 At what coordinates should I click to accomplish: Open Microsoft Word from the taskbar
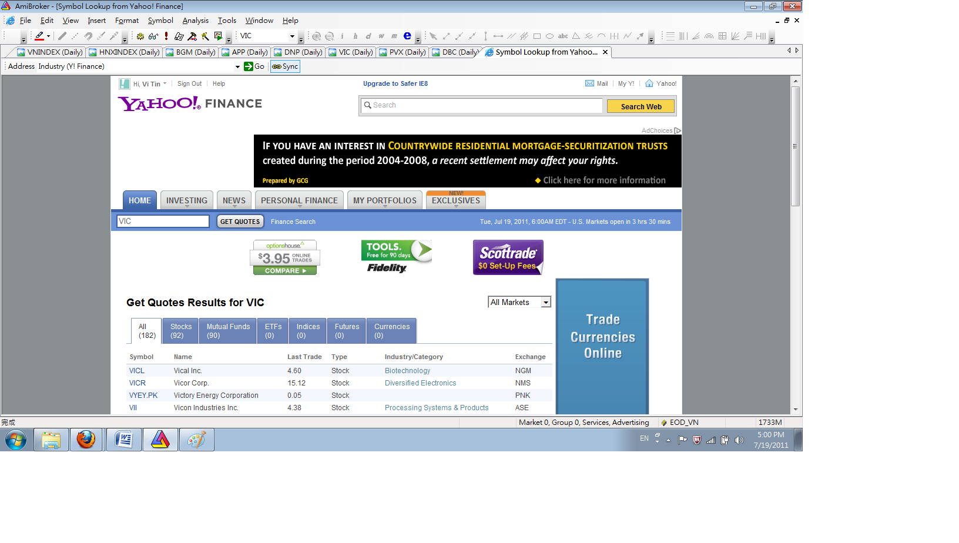pyautogui.click(x=124, y=440)
